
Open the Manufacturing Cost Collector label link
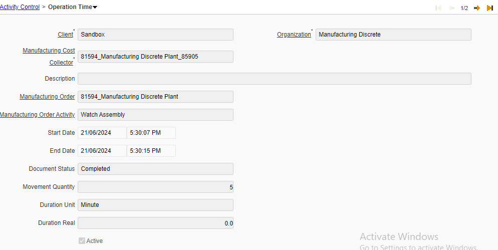pyautogui.click(x=49, y=57)
